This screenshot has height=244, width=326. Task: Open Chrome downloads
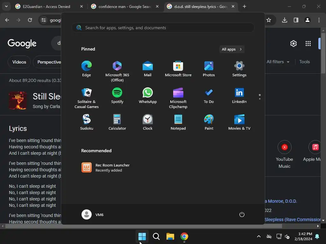285,20
